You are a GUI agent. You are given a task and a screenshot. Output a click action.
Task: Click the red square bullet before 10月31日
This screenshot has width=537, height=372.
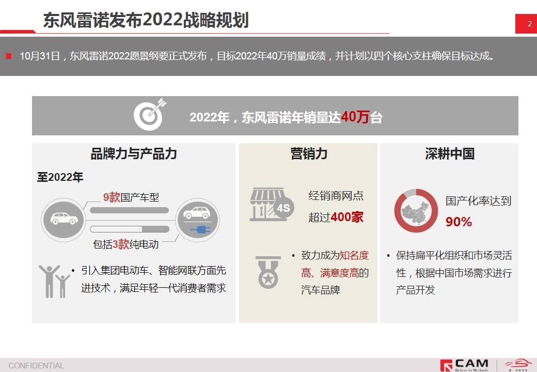[x=9, y=56]
